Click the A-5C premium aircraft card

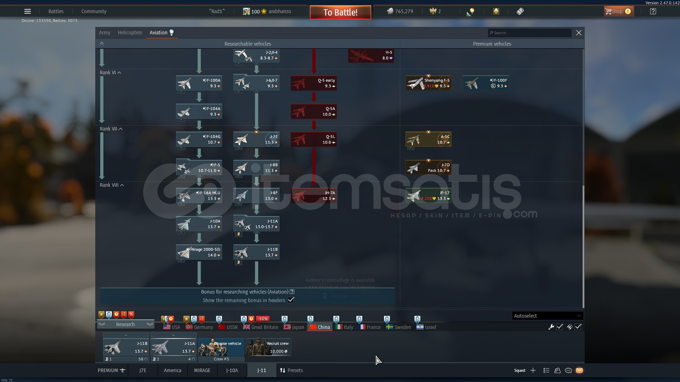[429, 139]
